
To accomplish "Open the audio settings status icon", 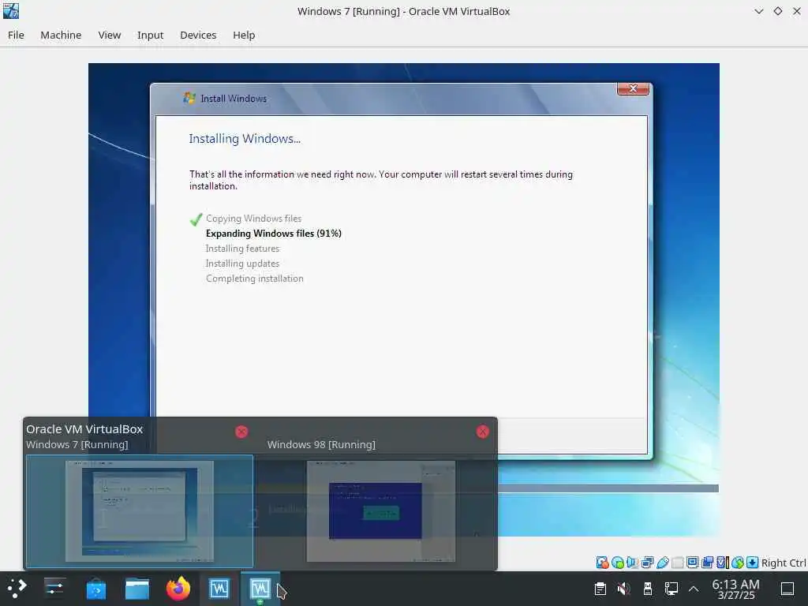I will tap(632, 563).
